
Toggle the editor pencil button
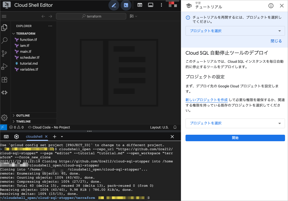click(x=114, y=5)
